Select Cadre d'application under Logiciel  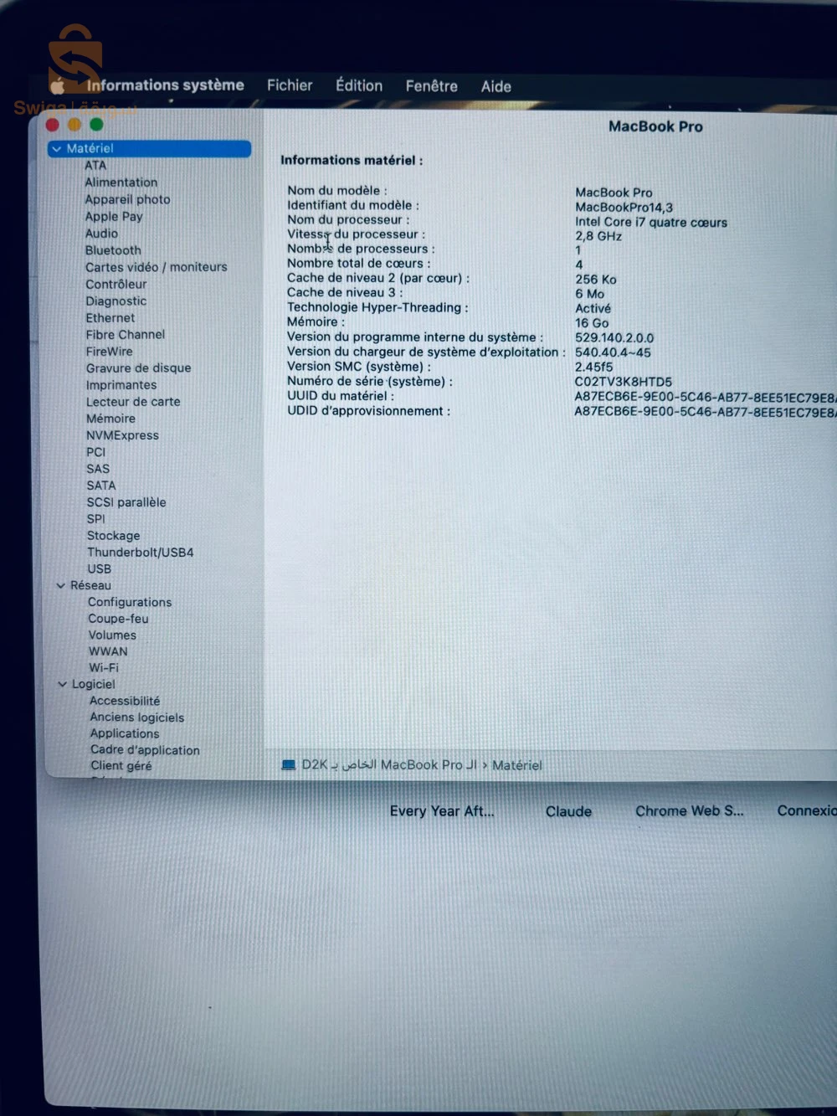point(146,750)
